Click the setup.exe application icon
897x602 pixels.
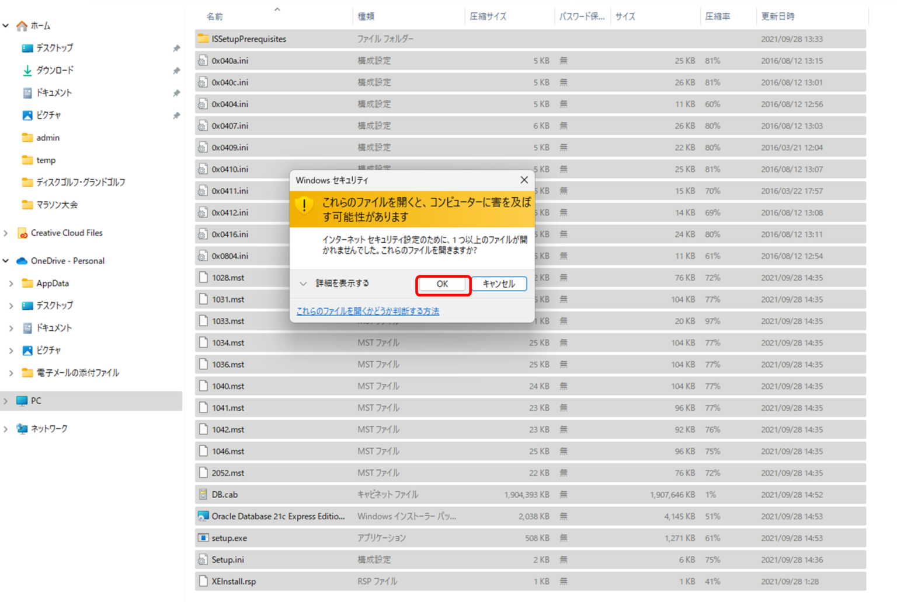coord(203,538)
